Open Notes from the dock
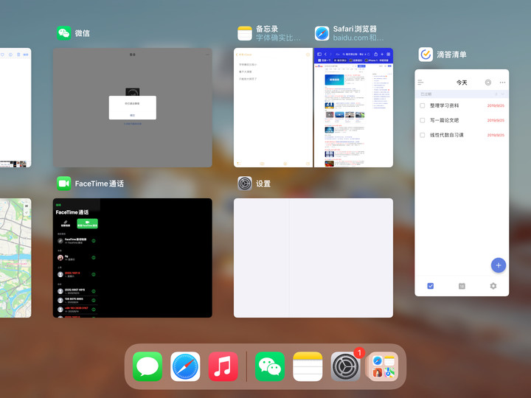531x398 pixels. coord(308,366)
